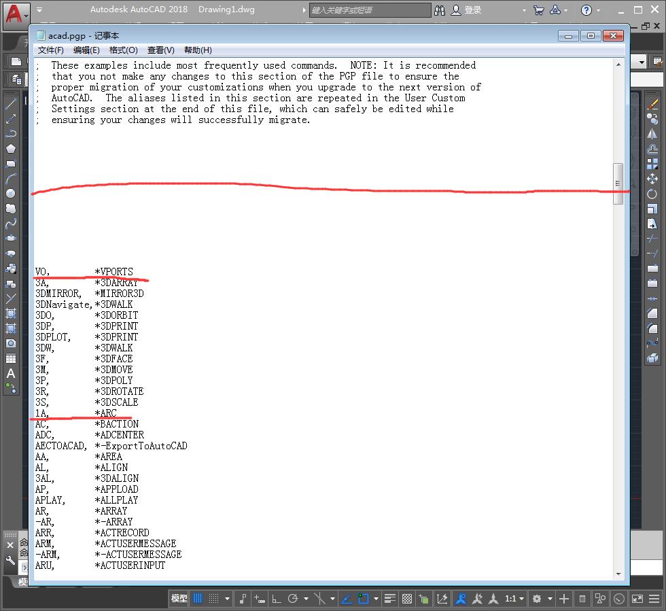Click the Clean Screen button in status bar
The width and height of the screenshot is (666, 611).
point(637,599)
